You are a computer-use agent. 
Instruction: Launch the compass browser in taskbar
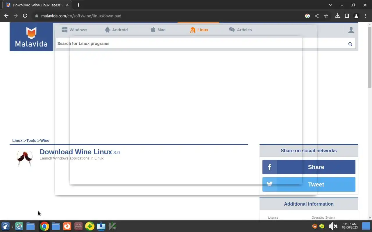click(x=19, y=226)
